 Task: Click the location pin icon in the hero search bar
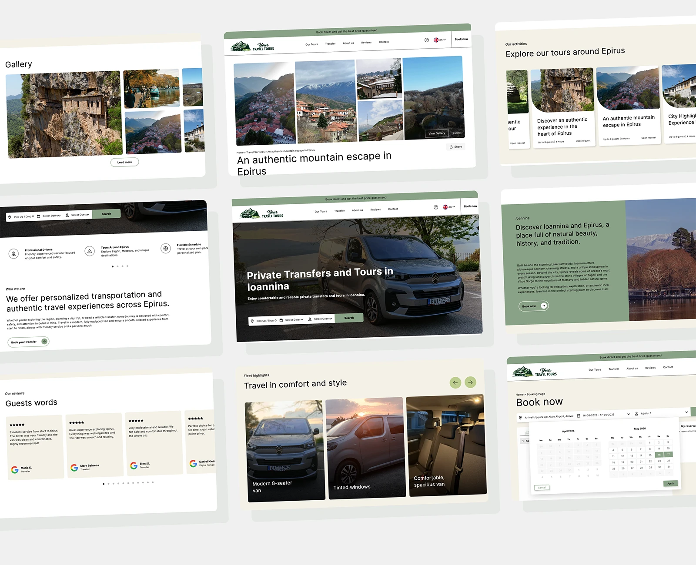tap(252, 321)
